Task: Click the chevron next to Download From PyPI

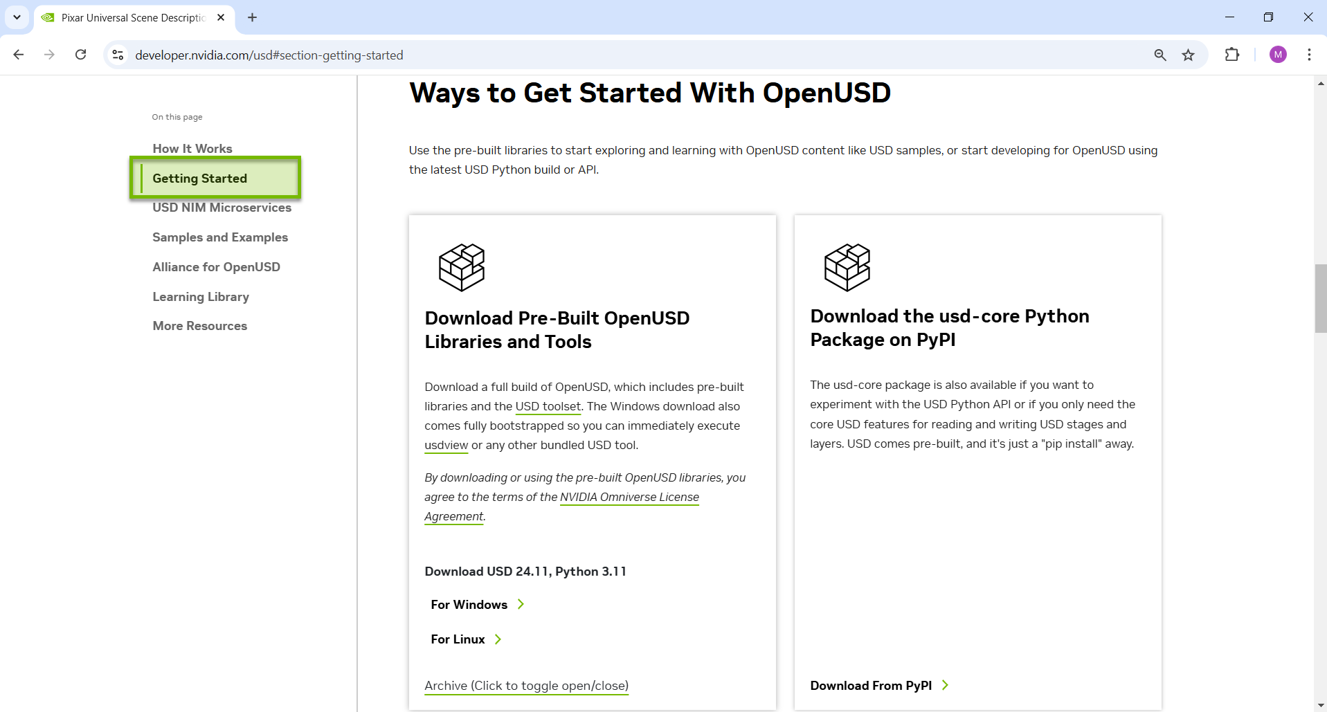Action: tap(945, 685)
